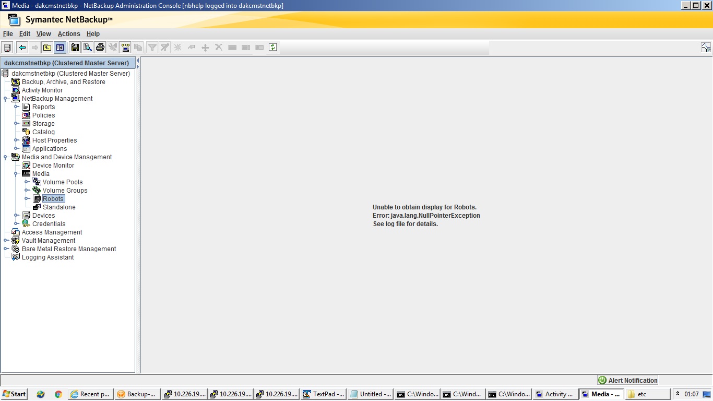Viewport: 713px width, 401px height.
Task: Open the View menu
Action: 44,34
